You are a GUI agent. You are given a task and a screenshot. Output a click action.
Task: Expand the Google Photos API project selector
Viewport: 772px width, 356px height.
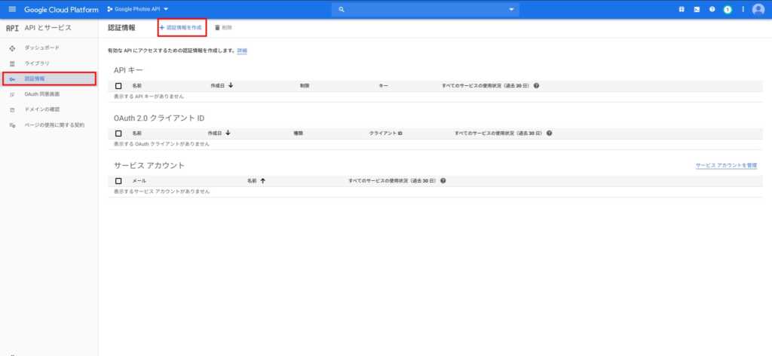pyautogui.click(x=137, y=9)
